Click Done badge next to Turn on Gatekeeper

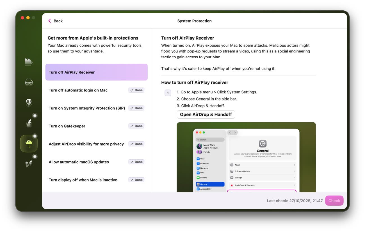coord(136,126)
